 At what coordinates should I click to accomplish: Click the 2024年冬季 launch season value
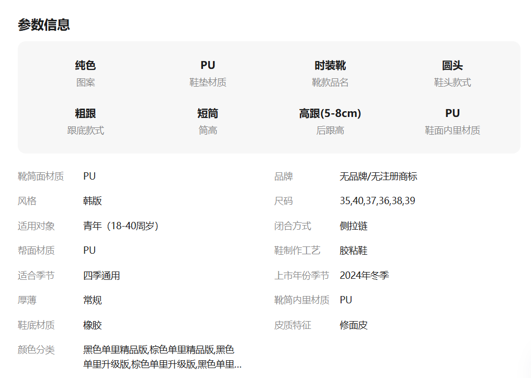364,276
